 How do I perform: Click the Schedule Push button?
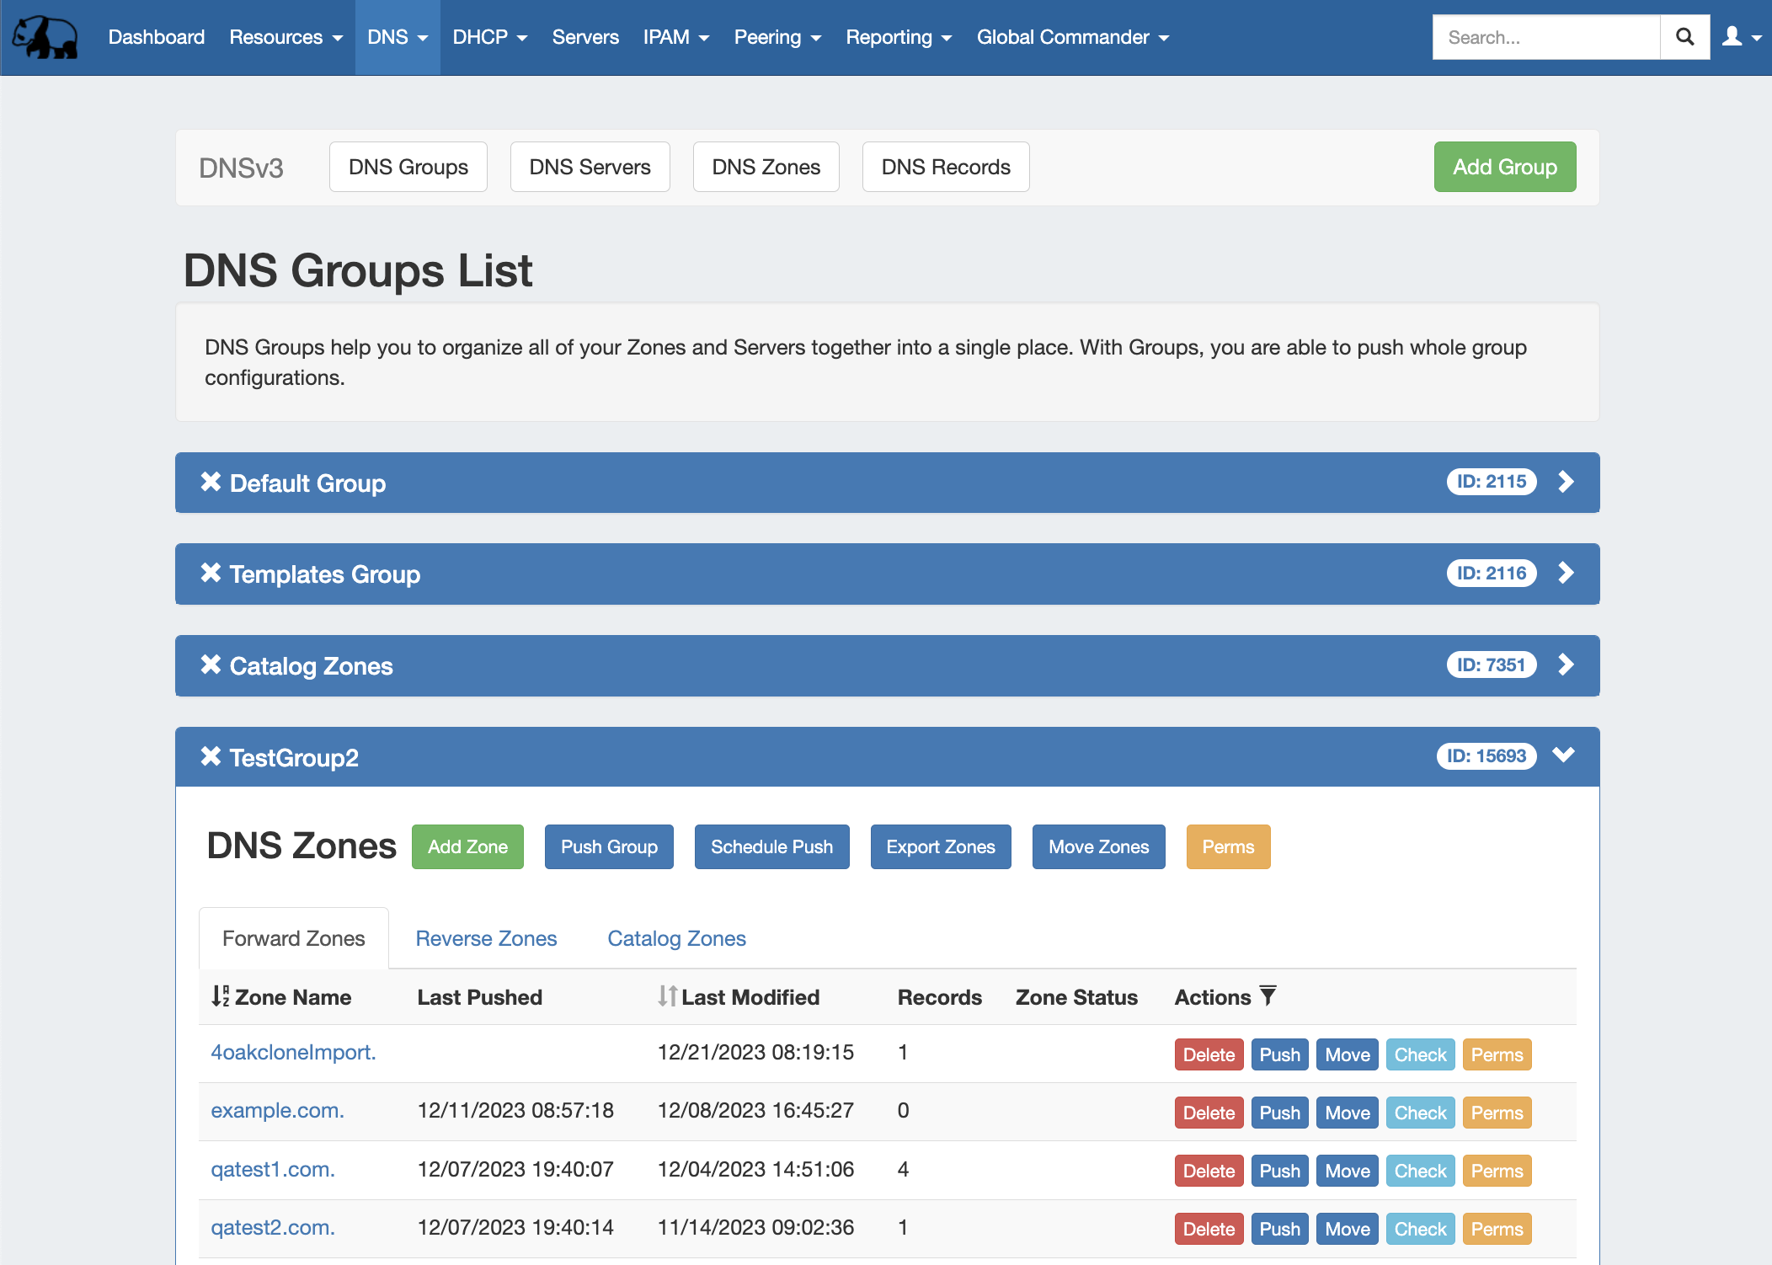771,846
